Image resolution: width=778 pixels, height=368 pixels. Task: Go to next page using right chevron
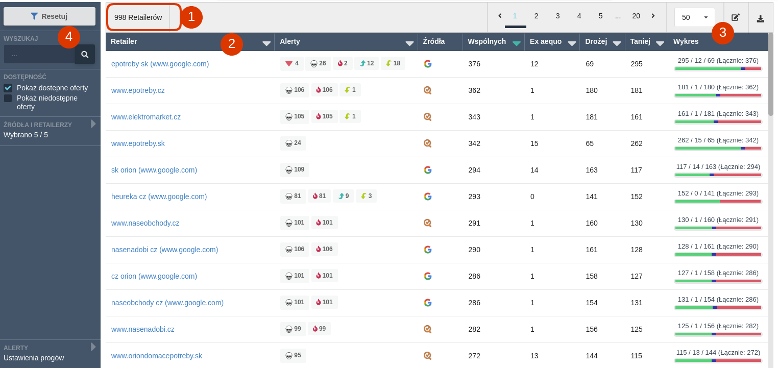point(653,16)
